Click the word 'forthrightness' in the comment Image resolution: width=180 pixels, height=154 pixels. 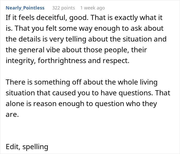pos(62,61)
